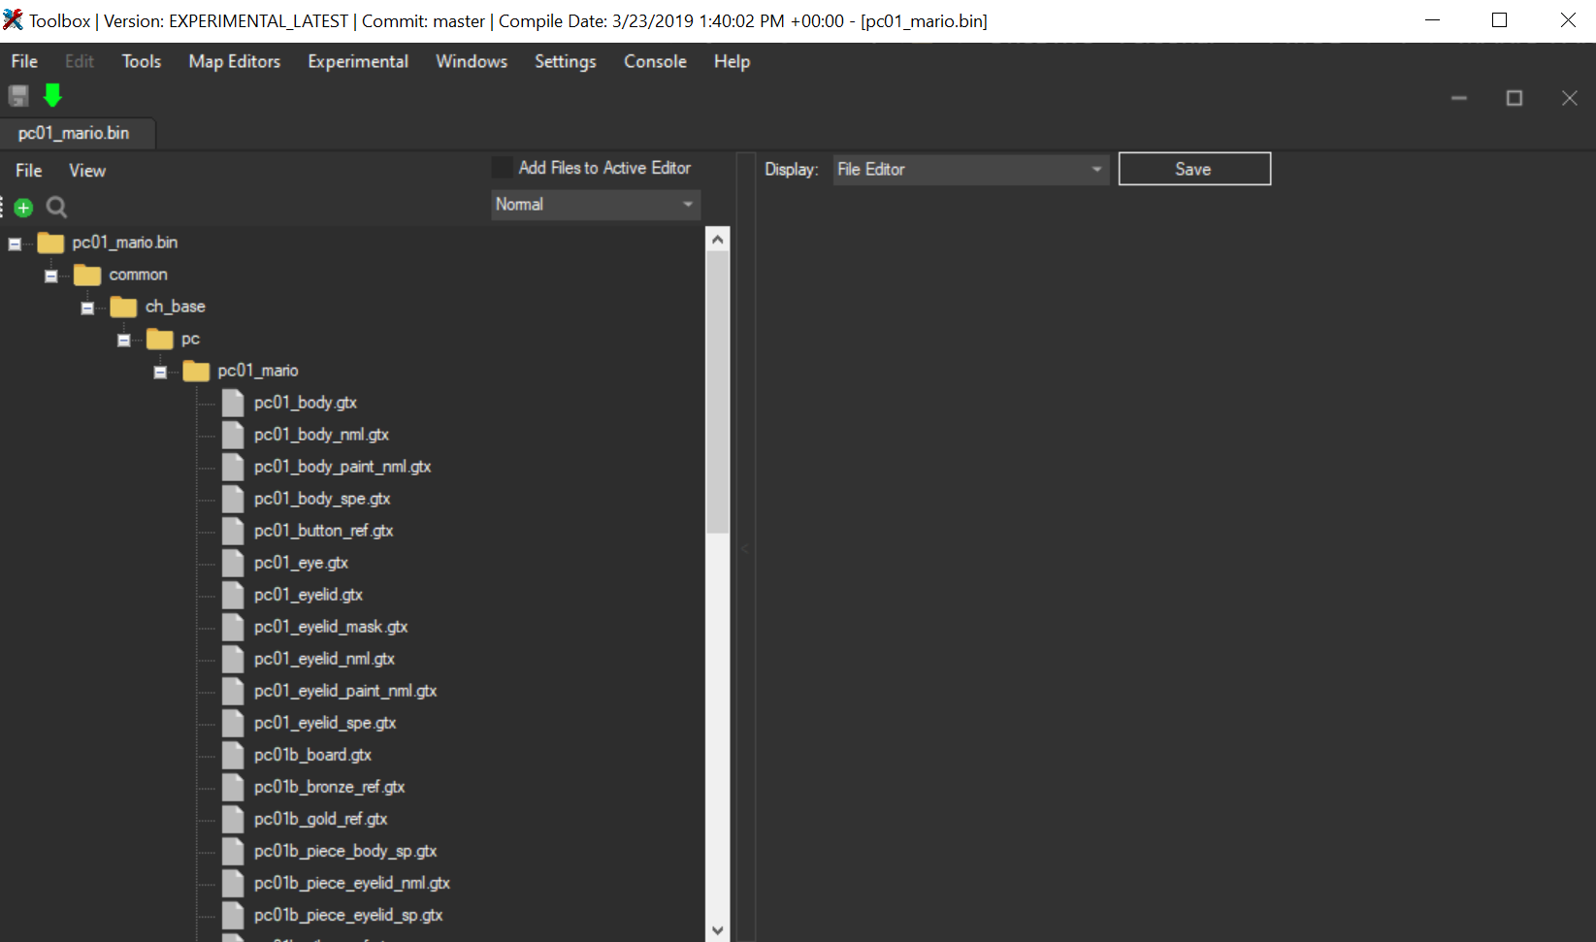
Task: Open the Tools menu
Action: point(142,61)
